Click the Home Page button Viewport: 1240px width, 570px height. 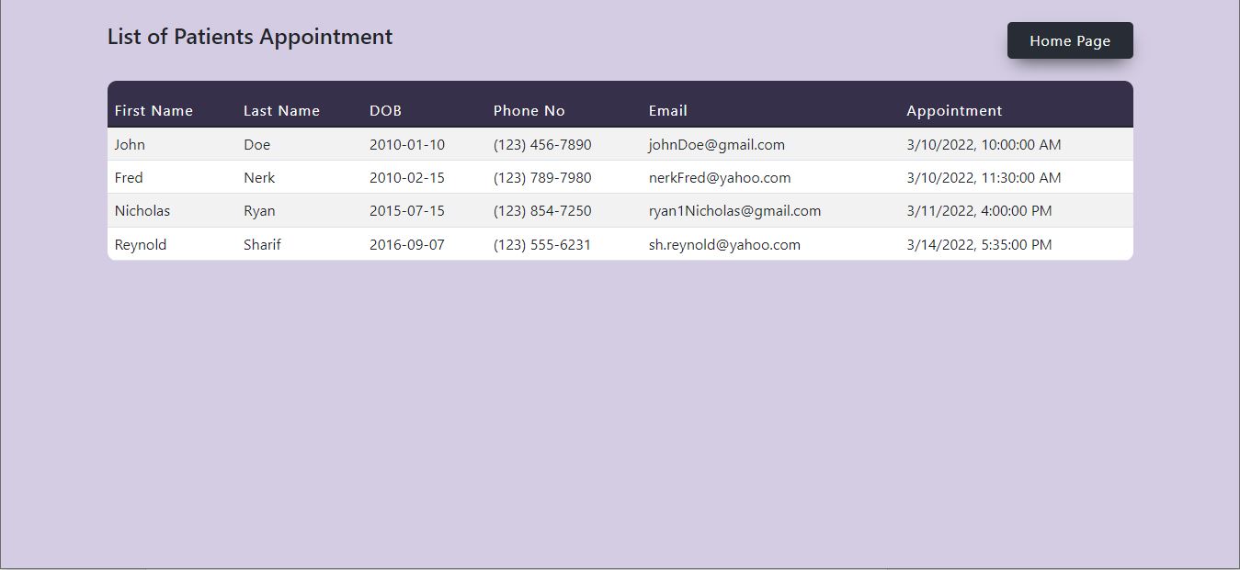click(x=1069, y=40)
